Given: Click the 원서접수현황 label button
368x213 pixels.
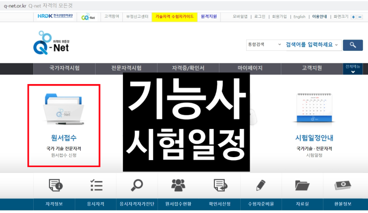Looking at the screenshot, I should 178,204.
